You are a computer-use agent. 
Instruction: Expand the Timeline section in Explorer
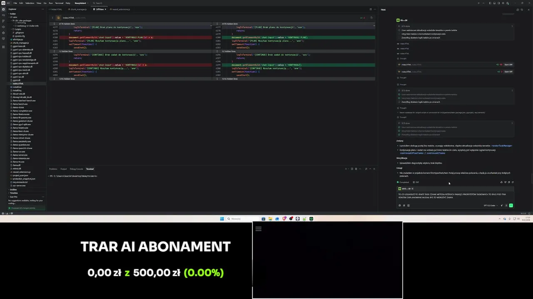14,193
